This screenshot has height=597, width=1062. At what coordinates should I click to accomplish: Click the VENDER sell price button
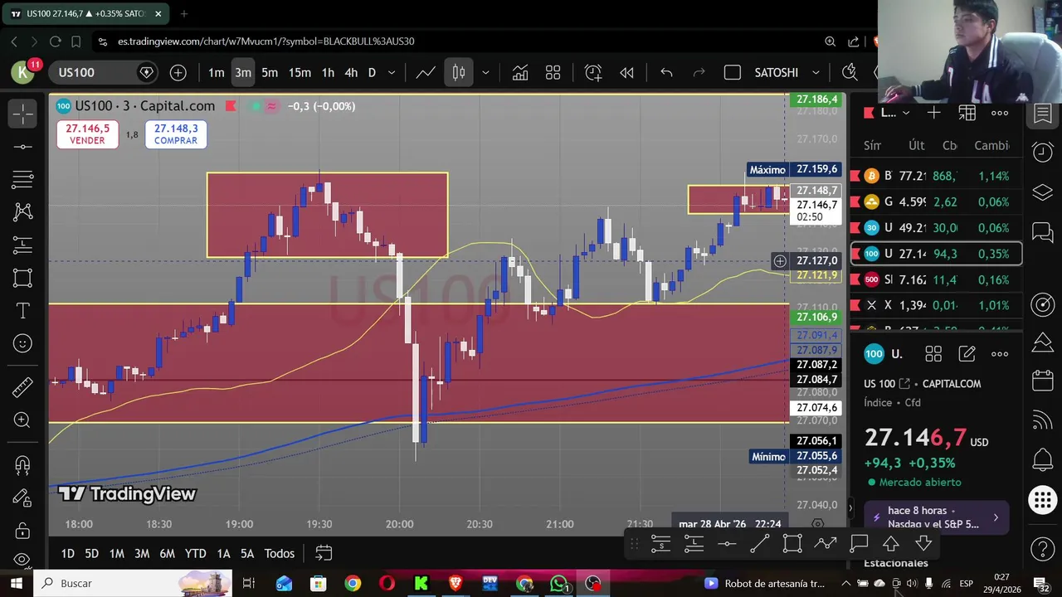(x=87, y=134)
